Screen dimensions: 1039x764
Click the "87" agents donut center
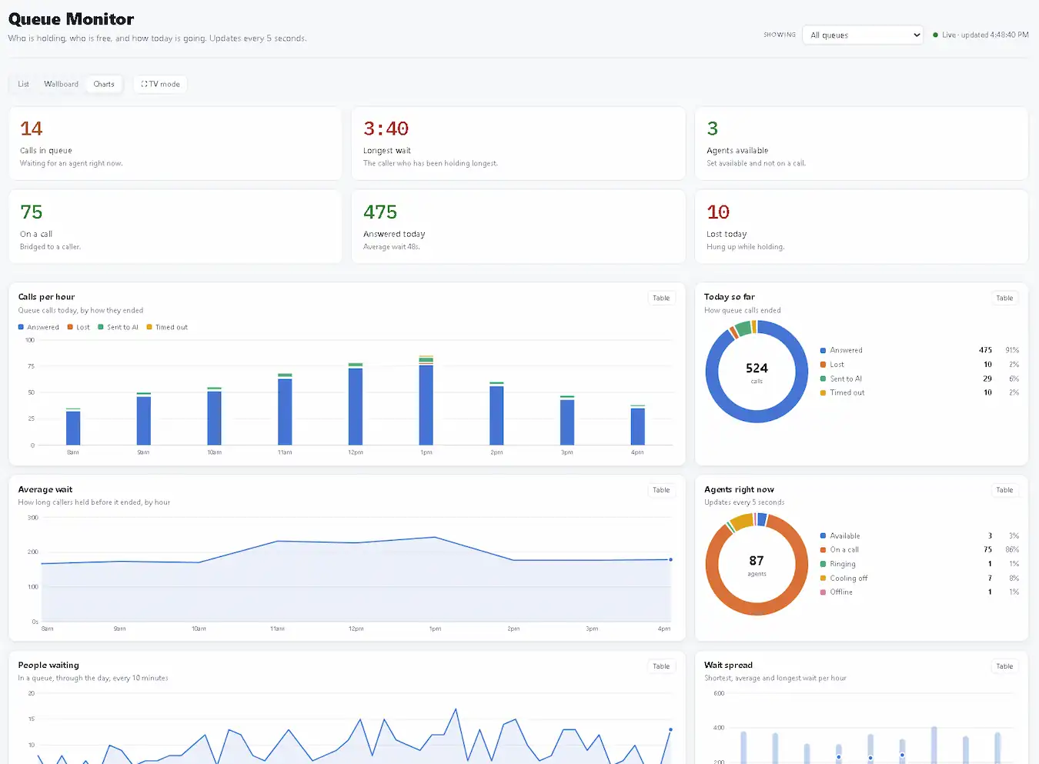[757, 561]
